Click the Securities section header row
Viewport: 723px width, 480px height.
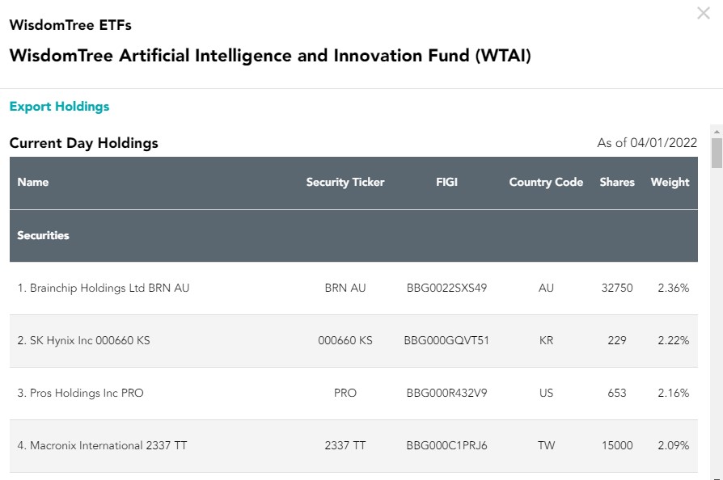point(353,235)
